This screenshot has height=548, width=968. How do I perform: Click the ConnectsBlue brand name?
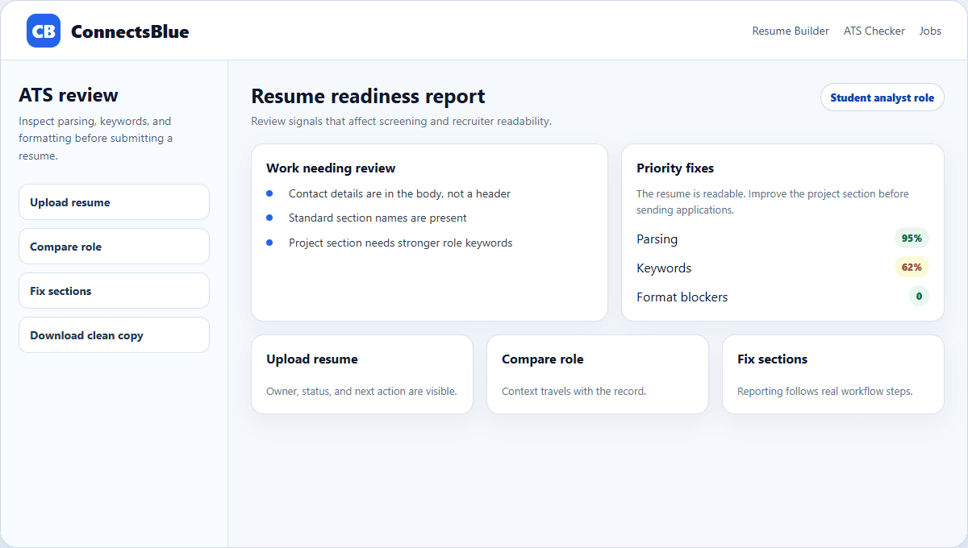(130, 31)
